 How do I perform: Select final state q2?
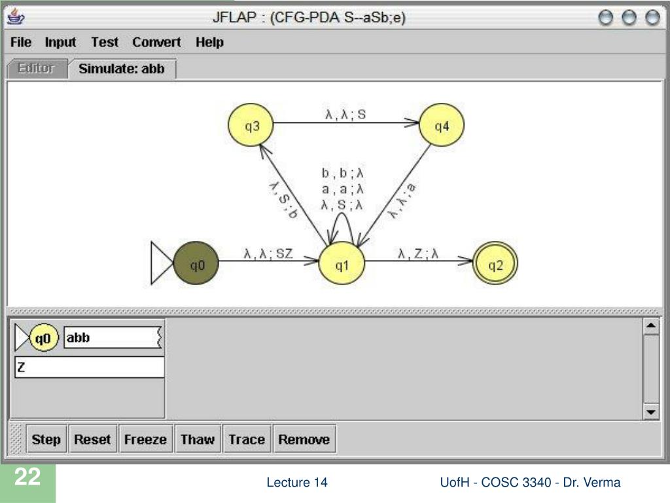pyautogui.click(x=495, y=263)
